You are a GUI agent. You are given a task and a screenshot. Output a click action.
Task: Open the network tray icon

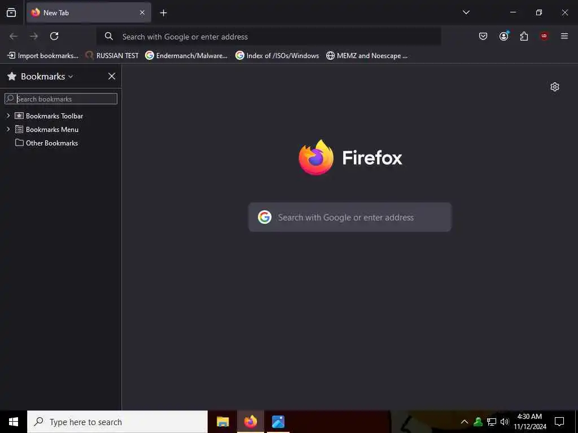tap(492, 422)
